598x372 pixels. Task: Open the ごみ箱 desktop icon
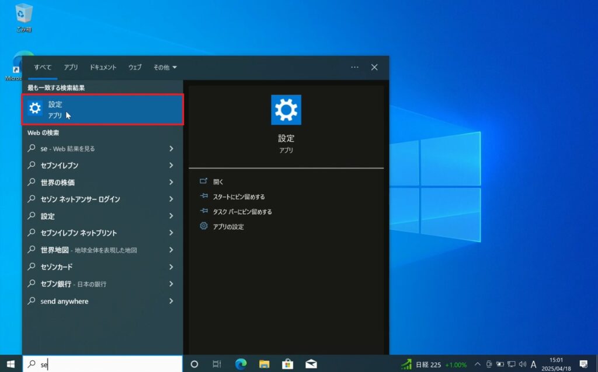pyautogui.click(x=24, y=16)
